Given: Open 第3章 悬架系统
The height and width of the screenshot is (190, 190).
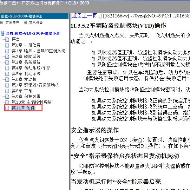Looking at the screenshot, I should click(x=26, y=62).
